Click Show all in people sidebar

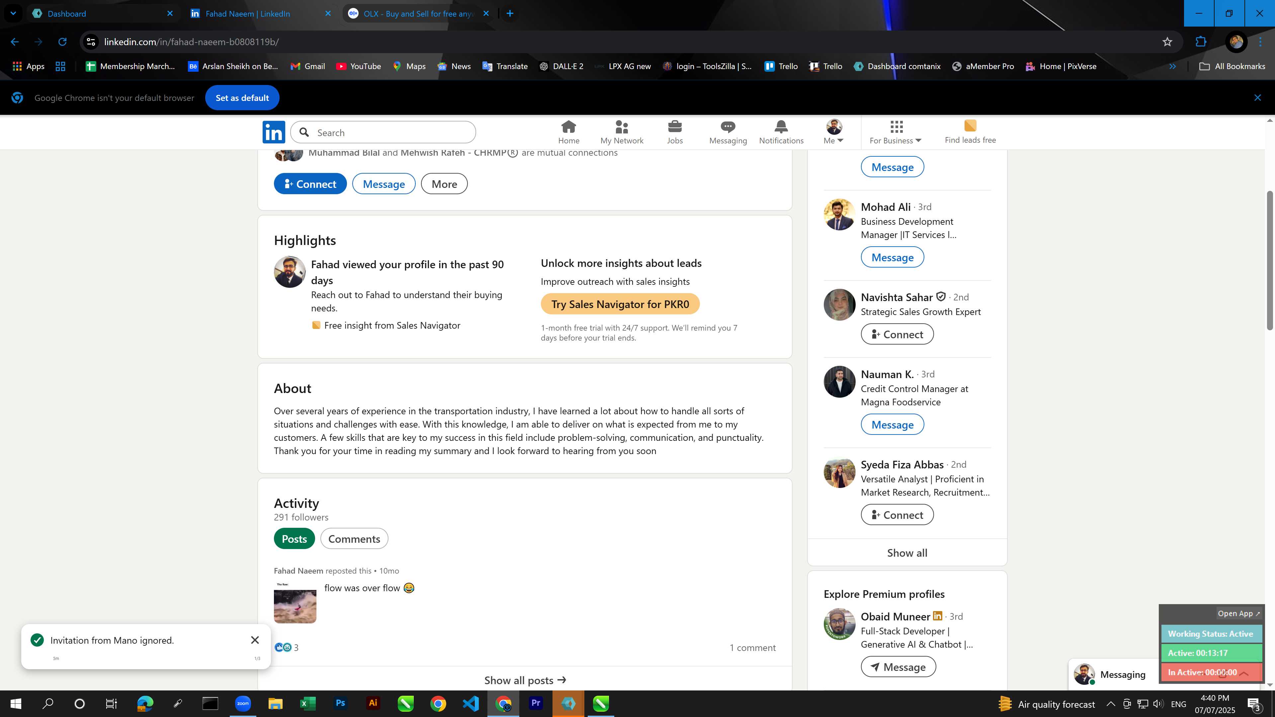pos(907,553)
